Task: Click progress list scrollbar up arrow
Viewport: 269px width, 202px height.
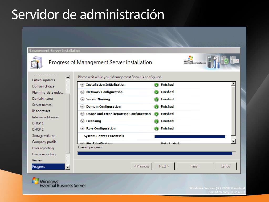Action: 233,84
